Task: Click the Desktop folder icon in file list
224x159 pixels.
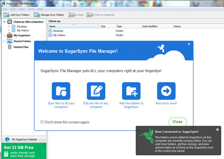Action: (x=50, y=31)
